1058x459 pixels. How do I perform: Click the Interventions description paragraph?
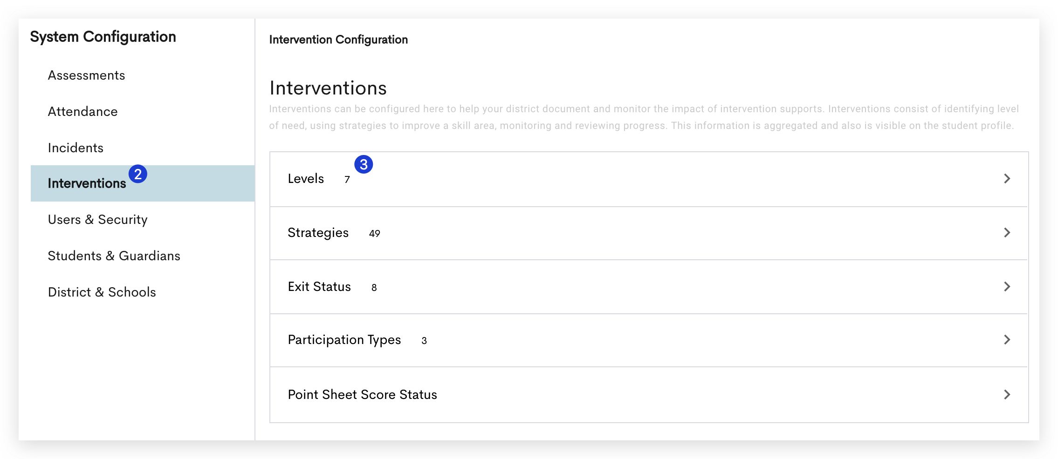[x=644, y=117]
